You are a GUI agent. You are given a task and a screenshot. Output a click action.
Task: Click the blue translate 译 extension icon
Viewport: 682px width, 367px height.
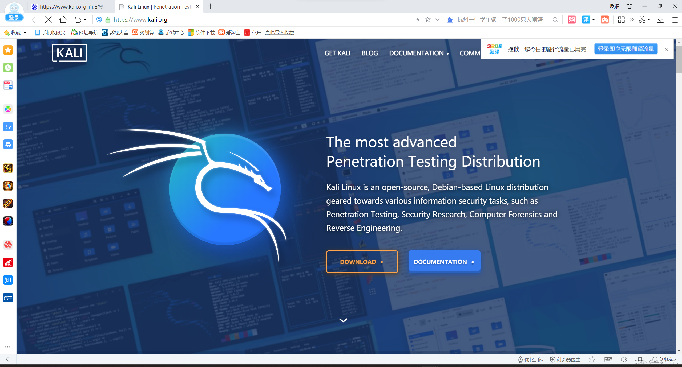[x=586, y=19]
